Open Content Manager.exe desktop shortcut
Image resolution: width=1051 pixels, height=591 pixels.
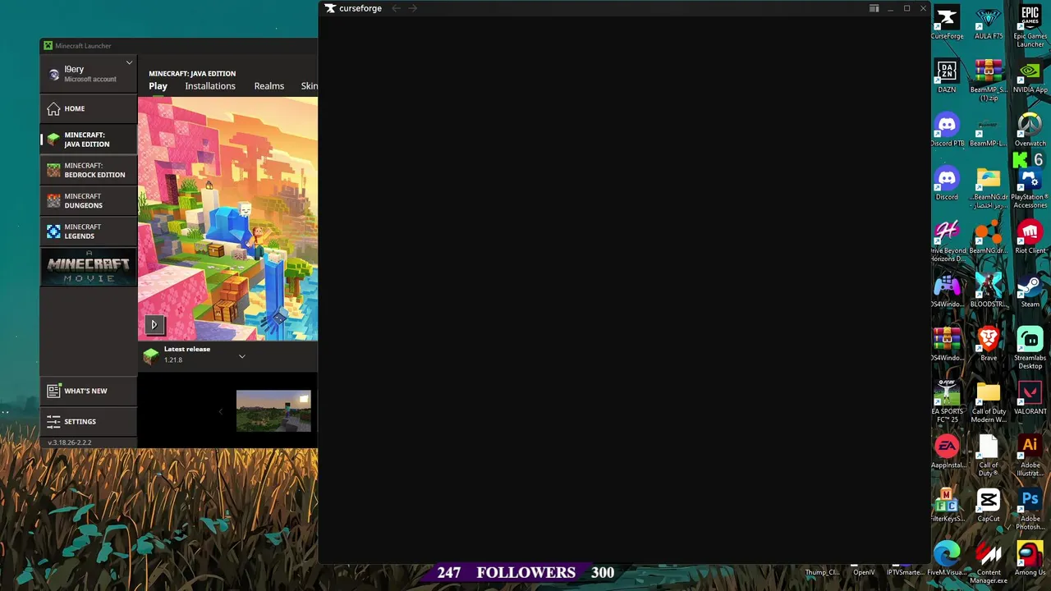pos(989,563)
